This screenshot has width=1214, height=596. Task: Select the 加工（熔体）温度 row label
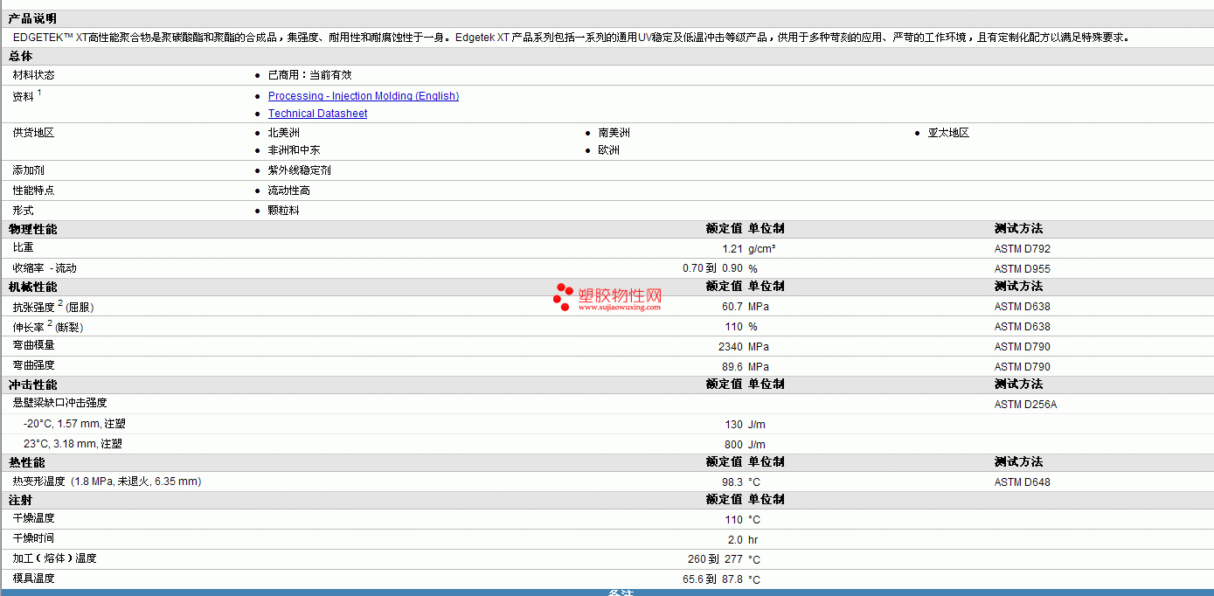54,558
